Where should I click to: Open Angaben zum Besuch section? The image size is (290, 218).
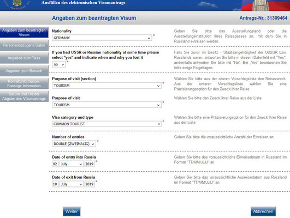pyautogui.click(x=24, y=71)
